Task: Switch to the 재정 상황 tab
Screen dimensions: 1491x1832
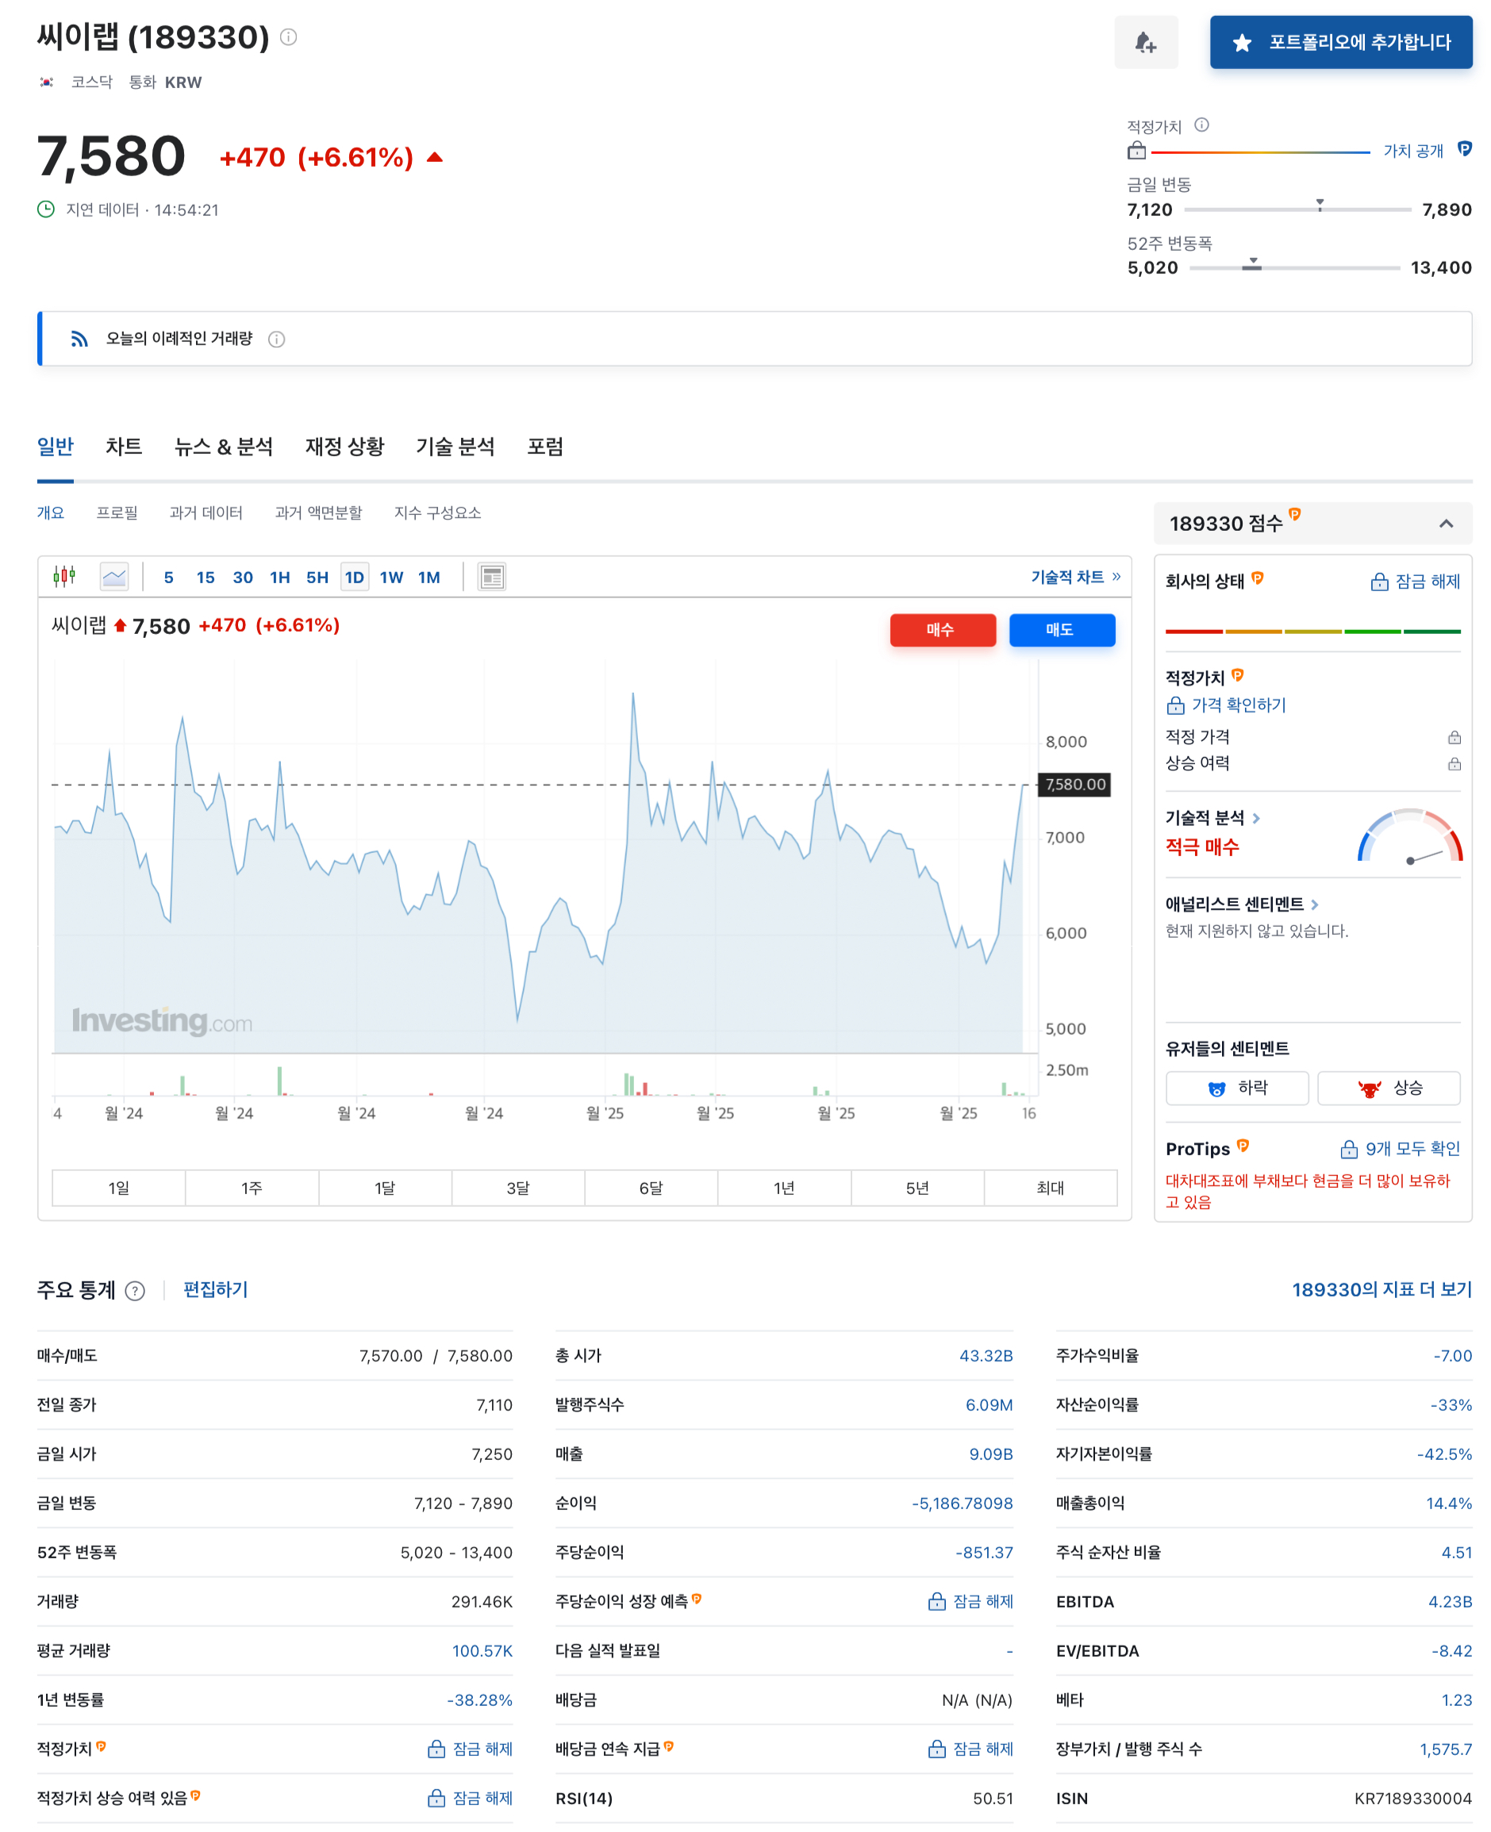Action: [344, 447]
